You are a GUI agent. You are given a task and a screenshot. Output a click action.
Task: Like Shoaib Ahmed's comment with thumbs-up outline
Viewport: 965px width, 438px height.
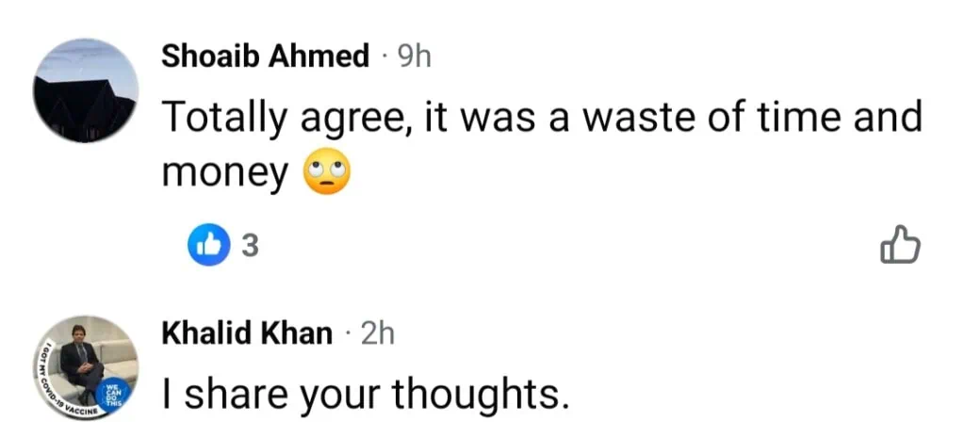click(x=898, y=246)
